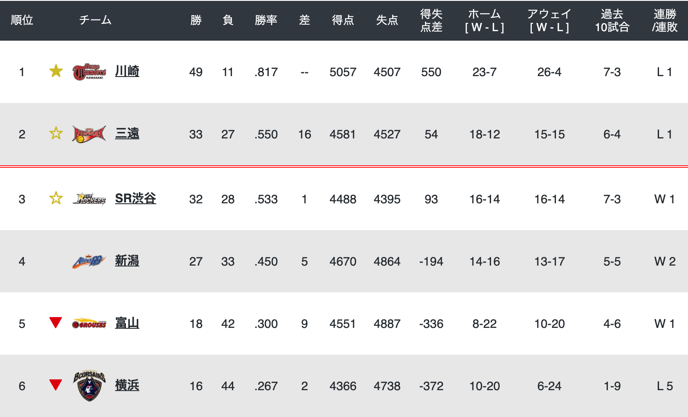
Task: Click the Niigata Albirex BB logo
Action: (x=89, y=261)
